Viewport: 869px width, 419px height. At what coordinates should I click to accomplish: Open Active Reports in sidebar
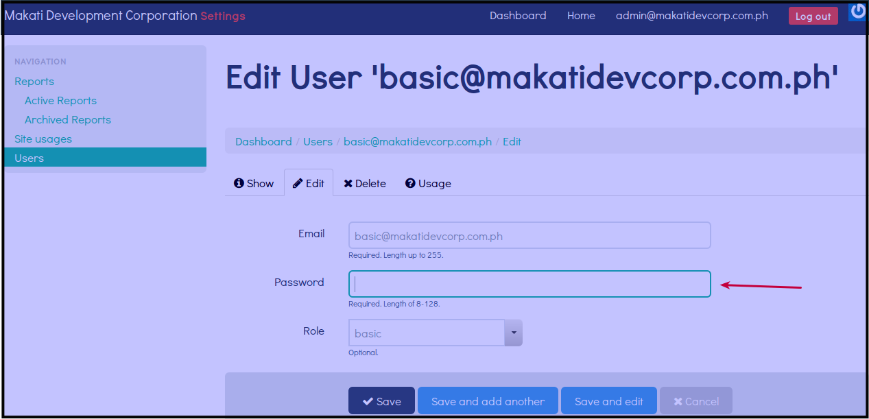tap(60, 100)
